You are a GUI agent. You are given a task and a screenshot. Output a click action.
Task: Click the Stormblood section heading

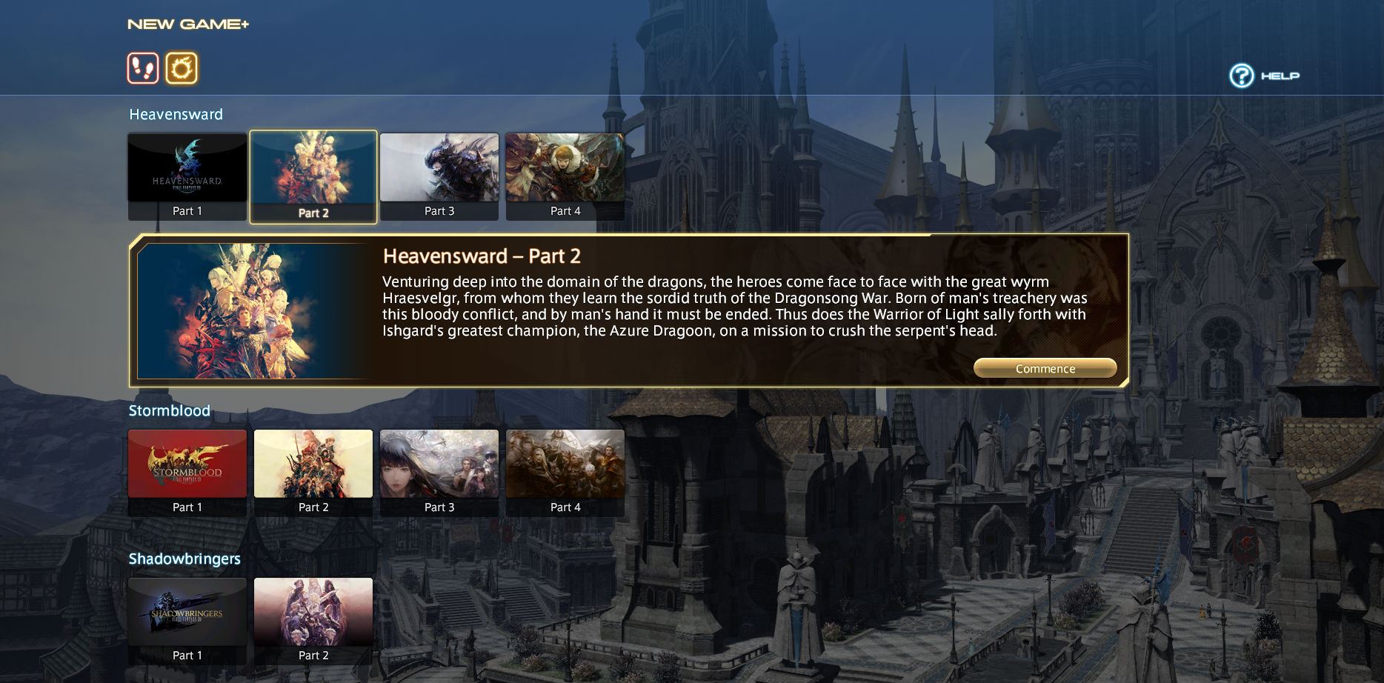[x=170, y=410]
